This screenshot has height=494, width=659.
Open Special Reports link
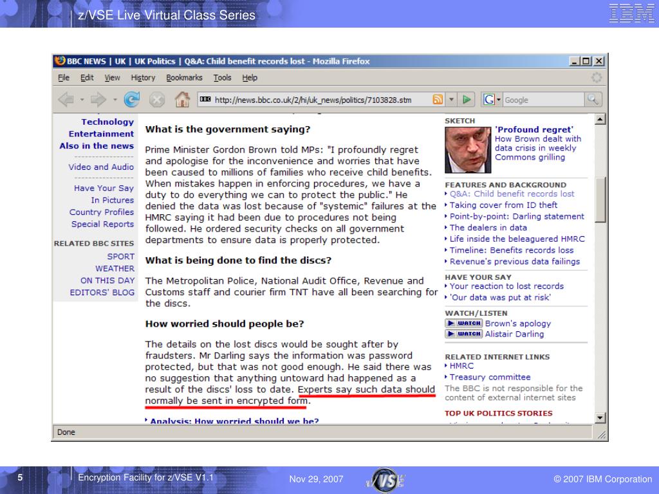point(102,224)
